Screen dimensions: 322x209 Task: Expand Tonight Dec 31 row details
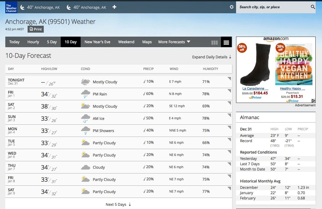(229, 79)
